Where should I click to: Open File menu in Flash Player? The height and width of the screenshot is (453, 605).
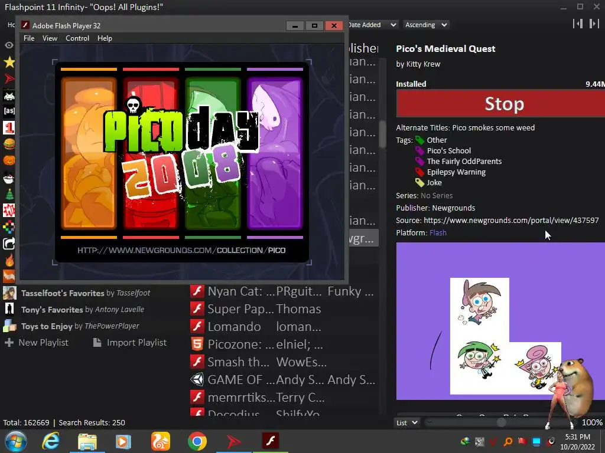(29, 38)
